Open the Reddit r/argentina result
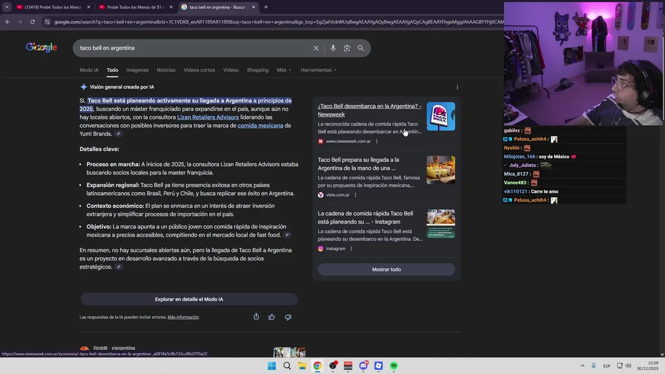 (114, 348)
